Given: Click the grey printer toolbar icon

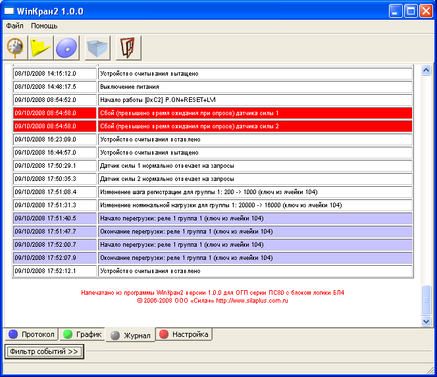Looking at the screenshot, I should point(97,47).
